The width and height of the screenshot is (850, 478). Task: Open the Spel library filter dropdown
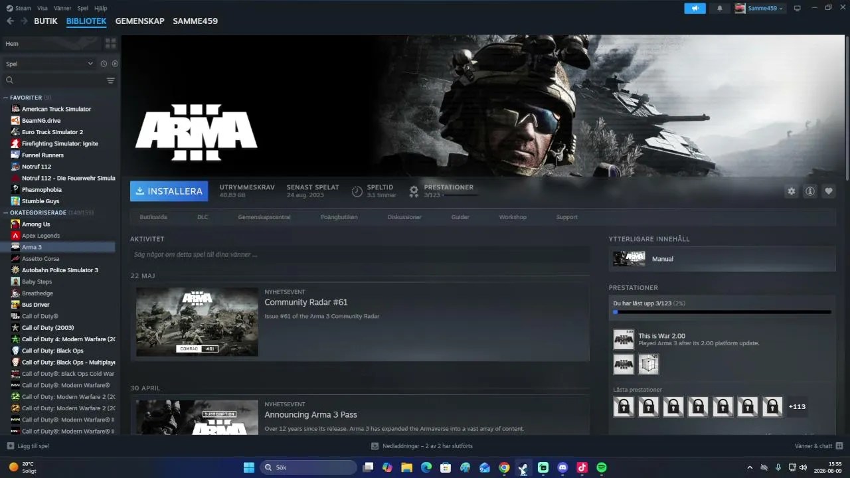click(49, 64)
